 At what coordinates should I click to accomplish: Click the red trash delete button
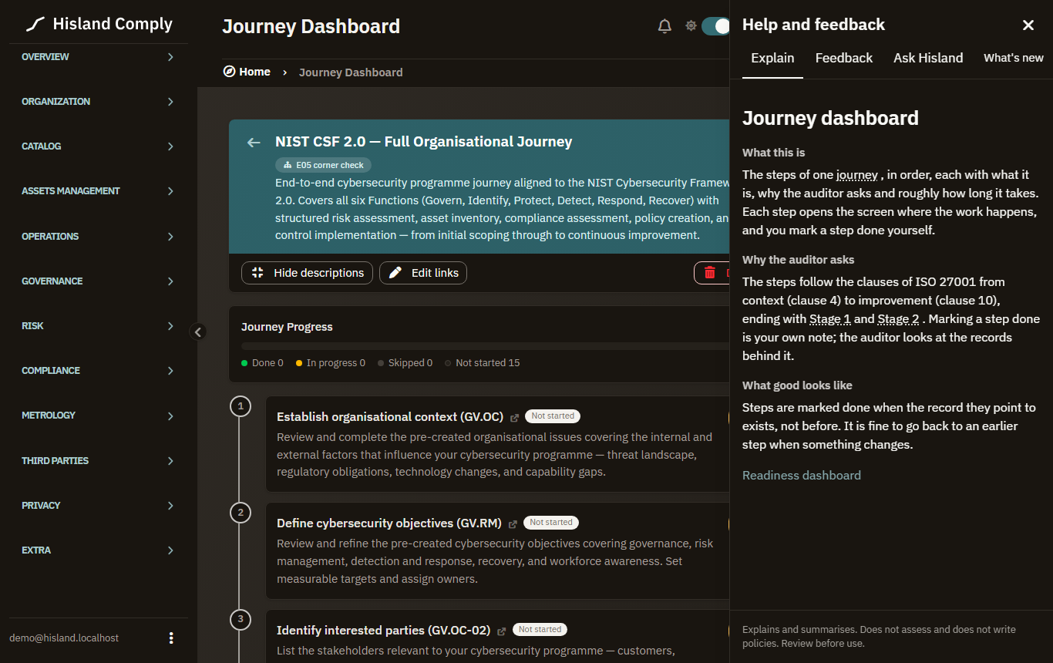pyautogui.click(x=712, y=273)
